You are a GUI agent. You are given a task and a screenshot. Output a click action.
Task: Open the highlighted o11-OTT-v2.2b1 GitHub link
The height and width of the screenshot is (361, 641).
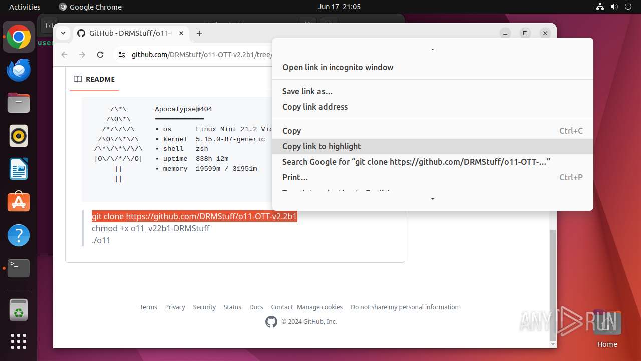point(211,216)
